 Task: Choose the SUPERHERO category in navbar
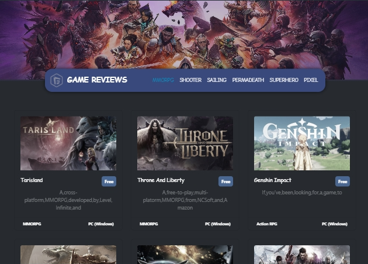(284, 80)
